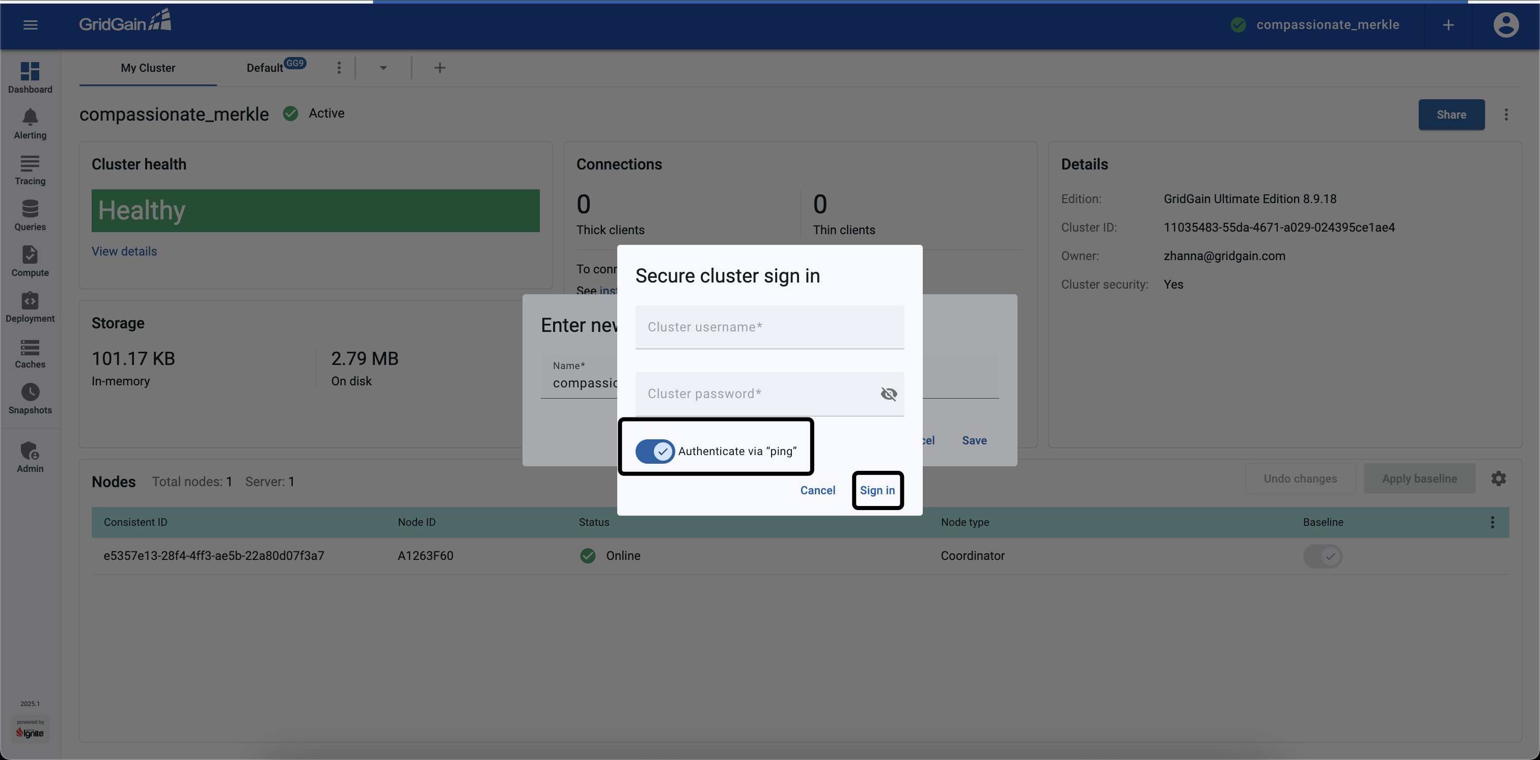1540x760 pixels.
Task: Click Apply baseline button
Action: pos(1419,478)
